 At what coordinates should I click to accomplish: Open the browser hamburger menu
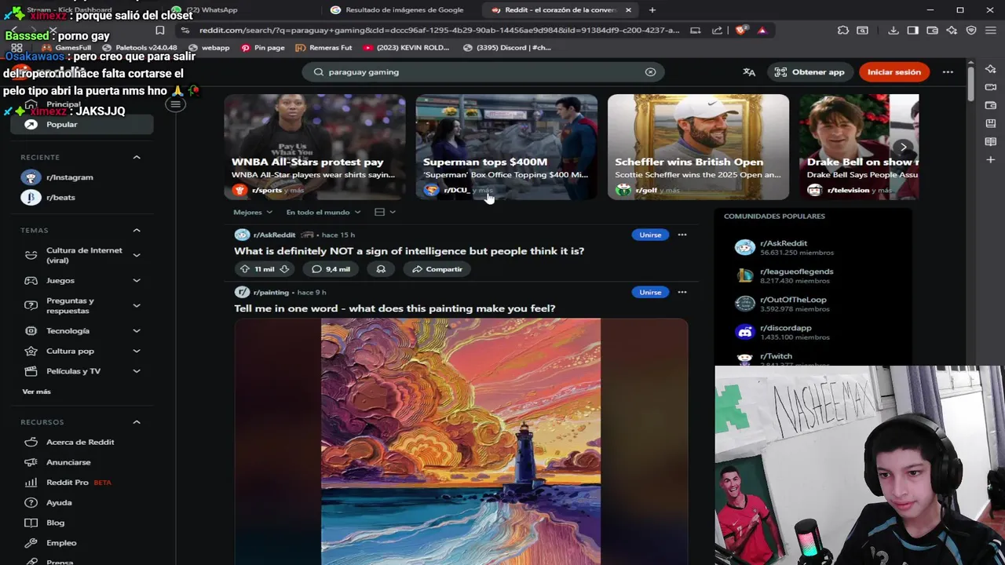(991, 30)
